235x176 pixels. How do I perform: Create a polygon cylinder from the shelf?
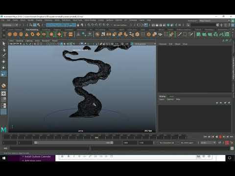21,34
